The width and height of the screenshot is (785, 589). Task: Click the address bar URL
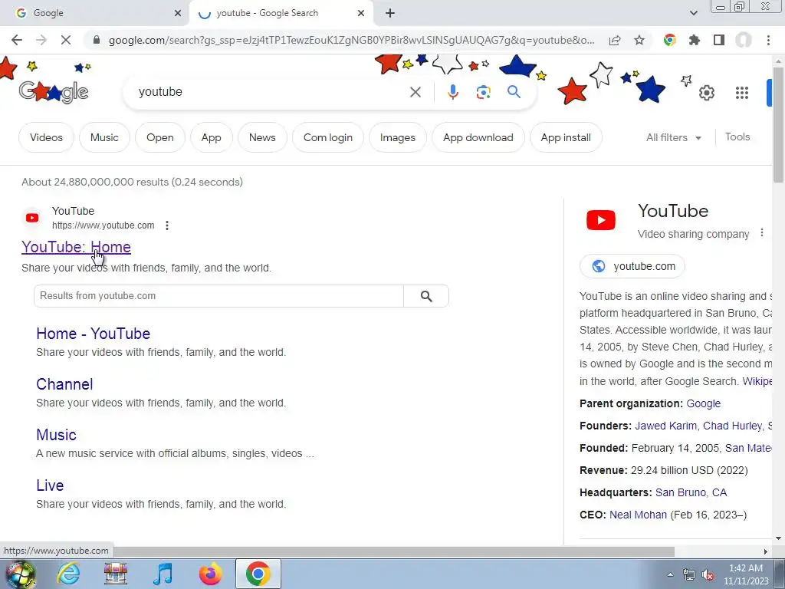[351, 40]
